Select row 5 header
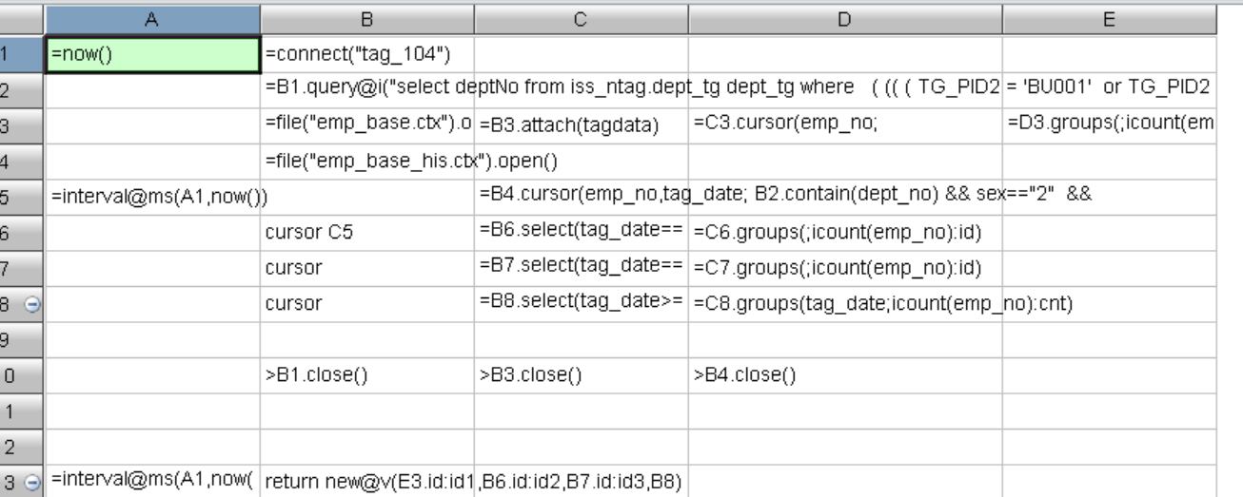The width and height of the screenshot is (1243, 497). tap(21, 196)
